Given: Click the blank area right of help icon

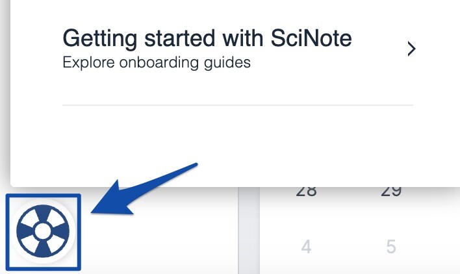Looking at the screenshot, I should pyautogui.click(x=162, y=240).
